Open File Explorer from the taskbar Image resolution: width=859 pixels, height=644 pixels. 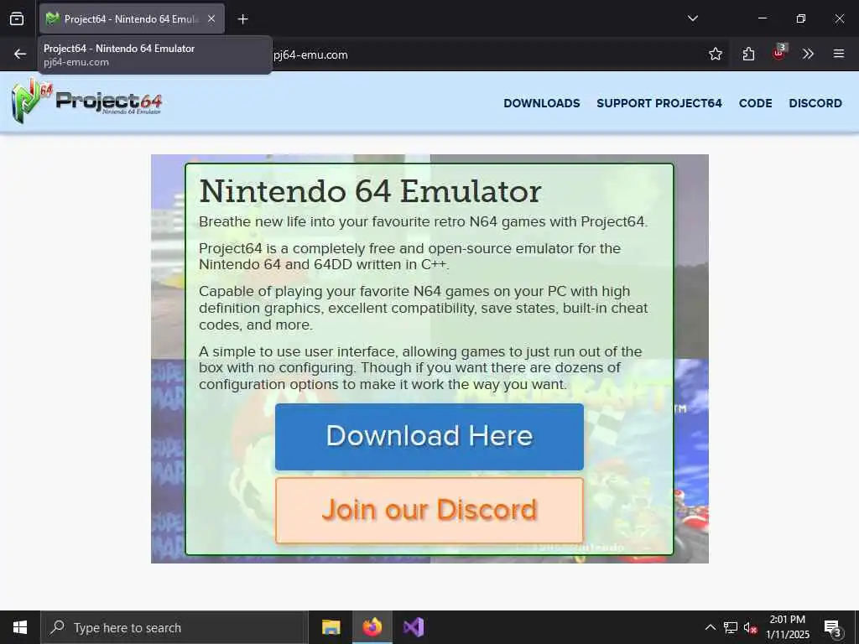point(331,627)
